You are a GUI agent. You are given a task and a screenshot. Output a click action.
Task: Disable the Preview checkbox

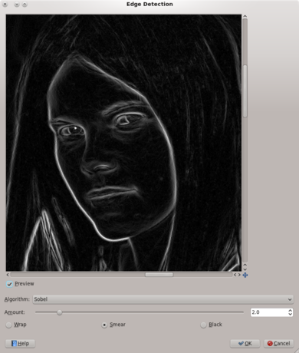click(x=9, y=284)
